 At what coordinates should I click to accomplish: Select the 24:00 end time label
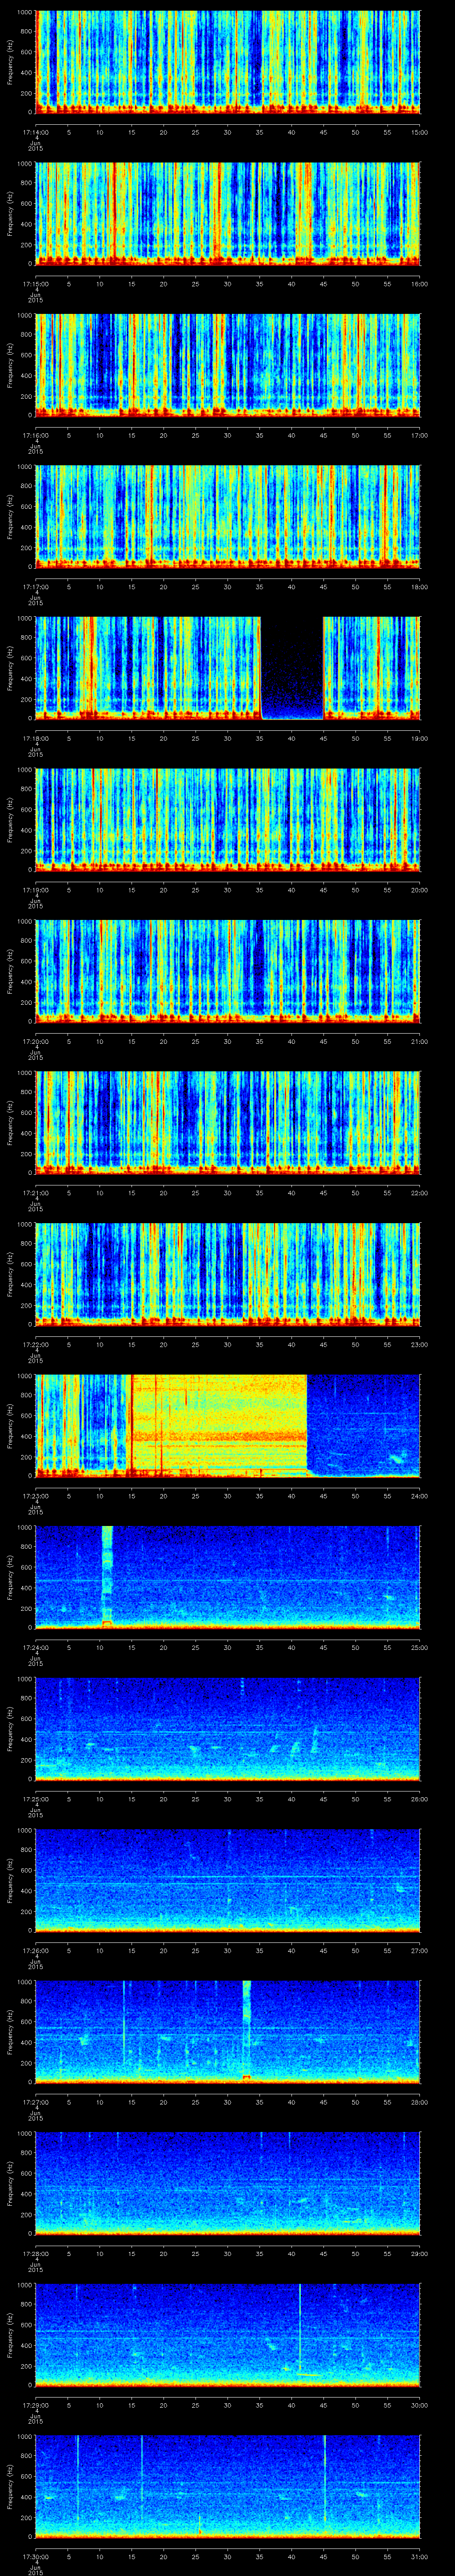419,1495
